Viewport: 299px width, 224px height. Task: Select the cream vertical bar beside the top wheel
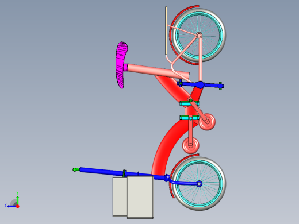point(166,30)
